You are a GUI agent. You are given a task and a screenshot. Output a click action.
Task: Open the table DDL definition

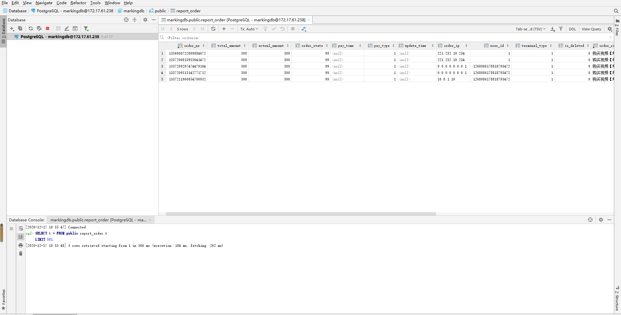(572, 29)
